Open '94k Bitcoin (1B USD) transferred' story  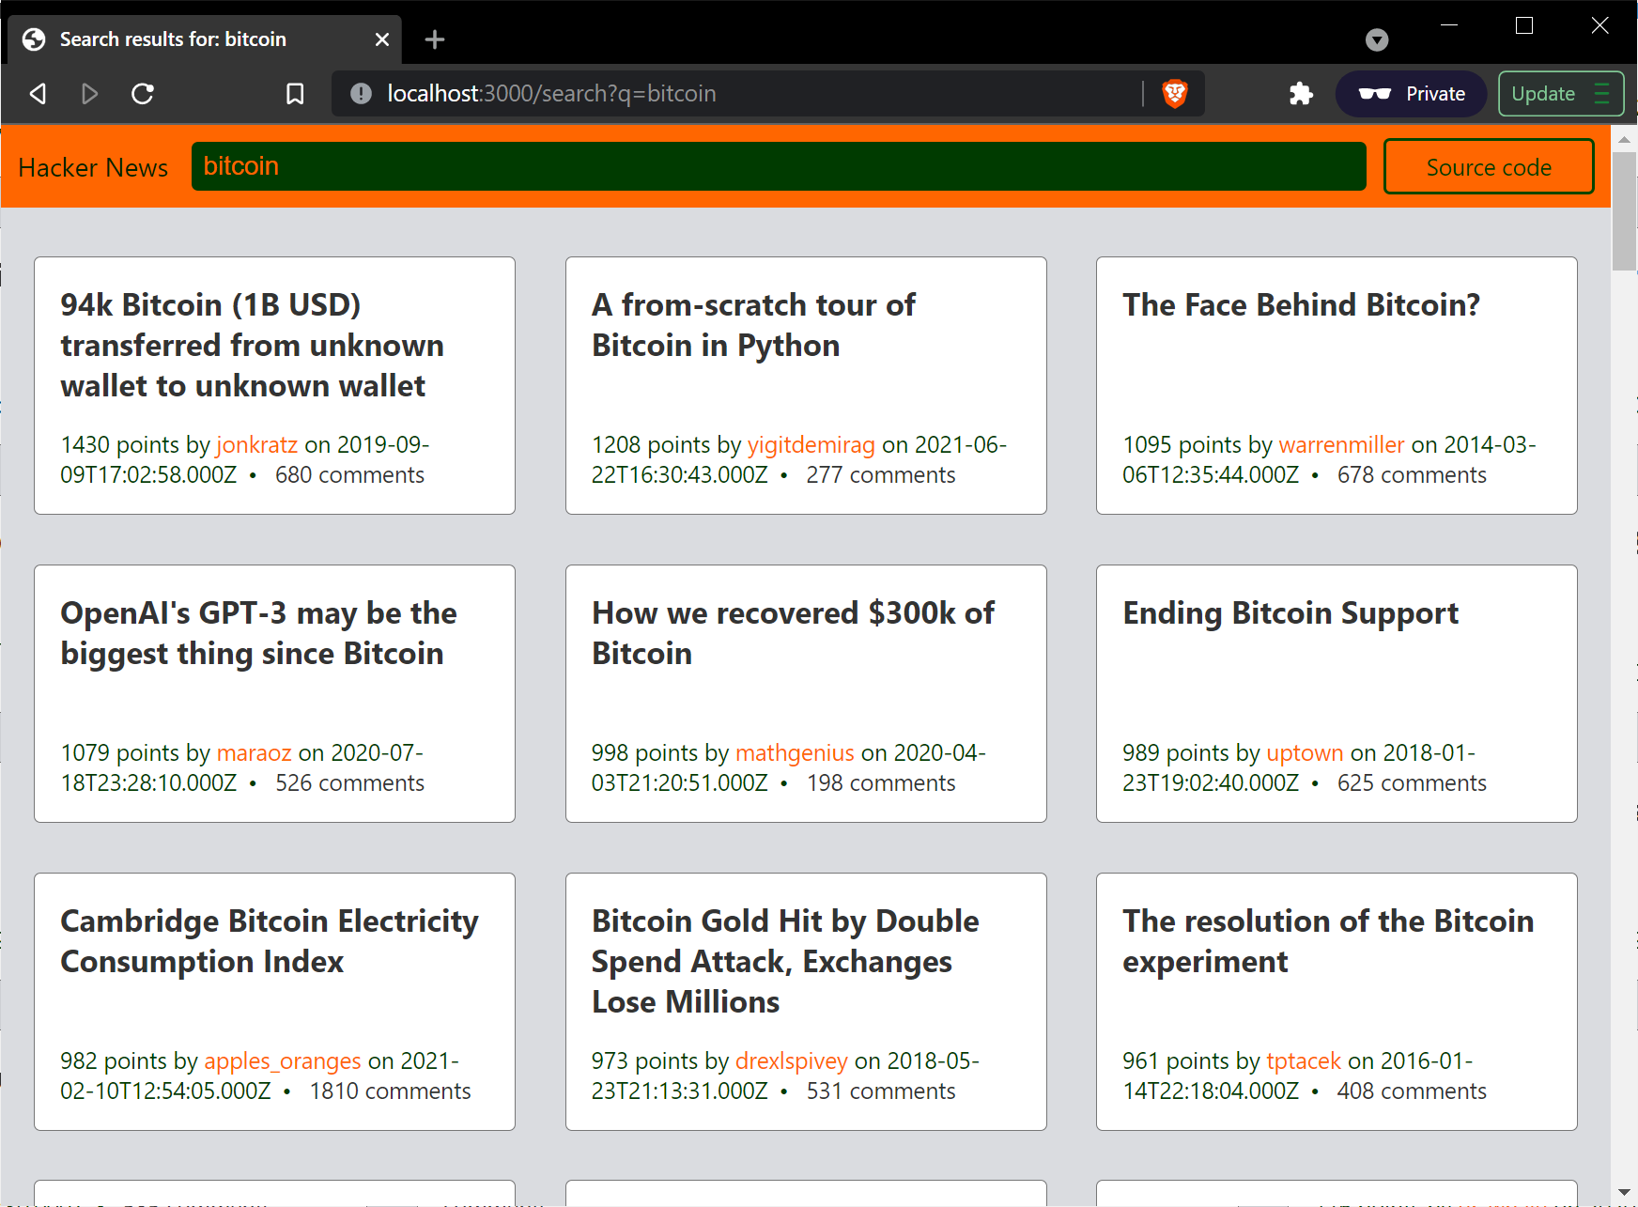coord(252,346)
